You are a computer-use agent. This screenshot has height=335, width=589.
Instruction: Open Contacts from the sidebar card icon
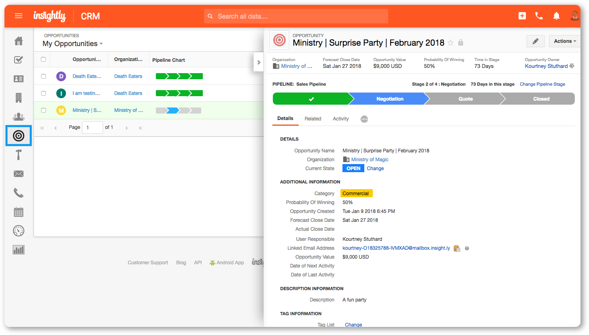19,79
